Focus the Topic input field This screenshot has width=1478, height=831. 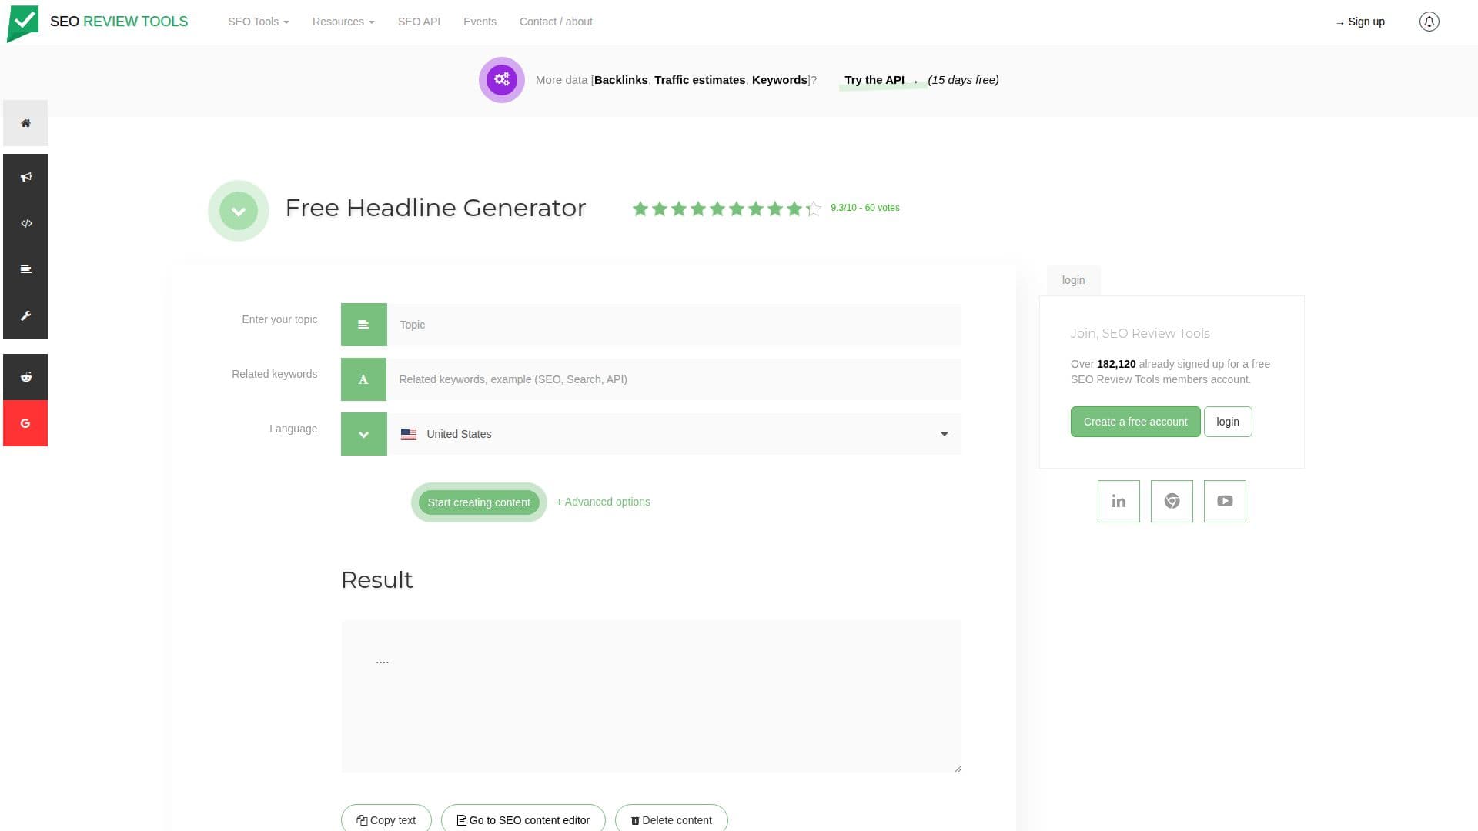[x=674, y=325]
